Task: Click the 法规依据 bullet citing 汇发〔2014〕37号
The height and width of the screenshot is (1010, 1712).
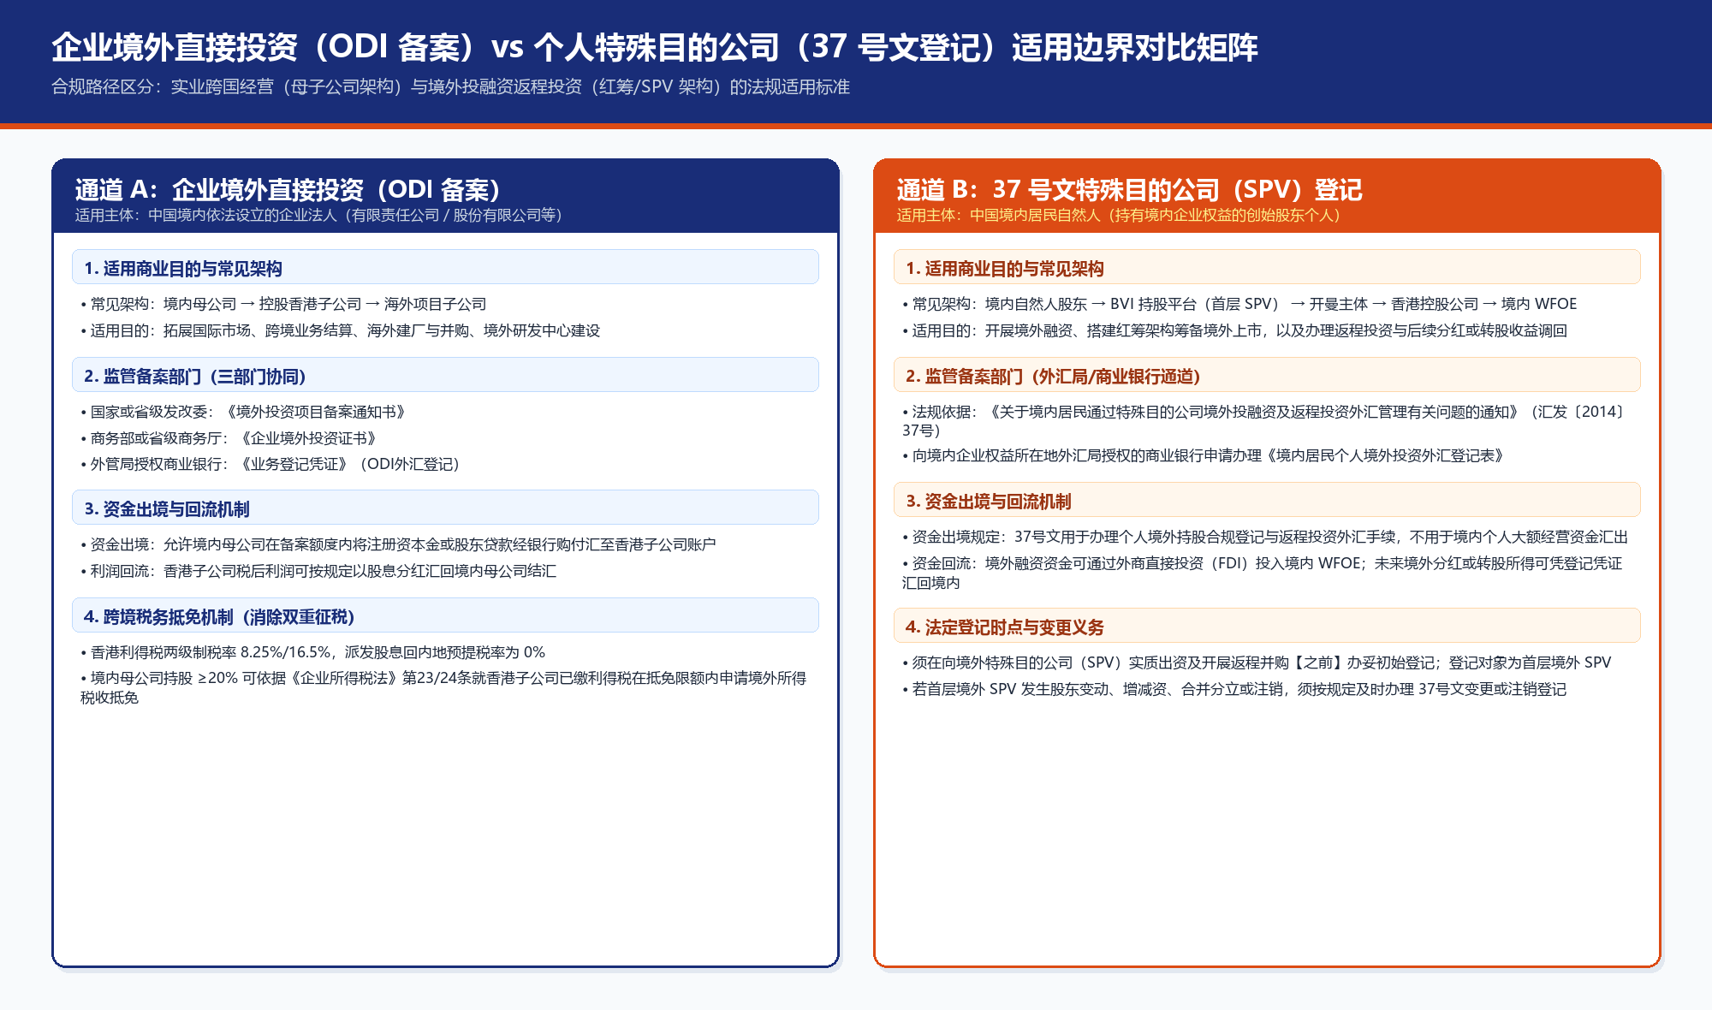Action: 1265,421
